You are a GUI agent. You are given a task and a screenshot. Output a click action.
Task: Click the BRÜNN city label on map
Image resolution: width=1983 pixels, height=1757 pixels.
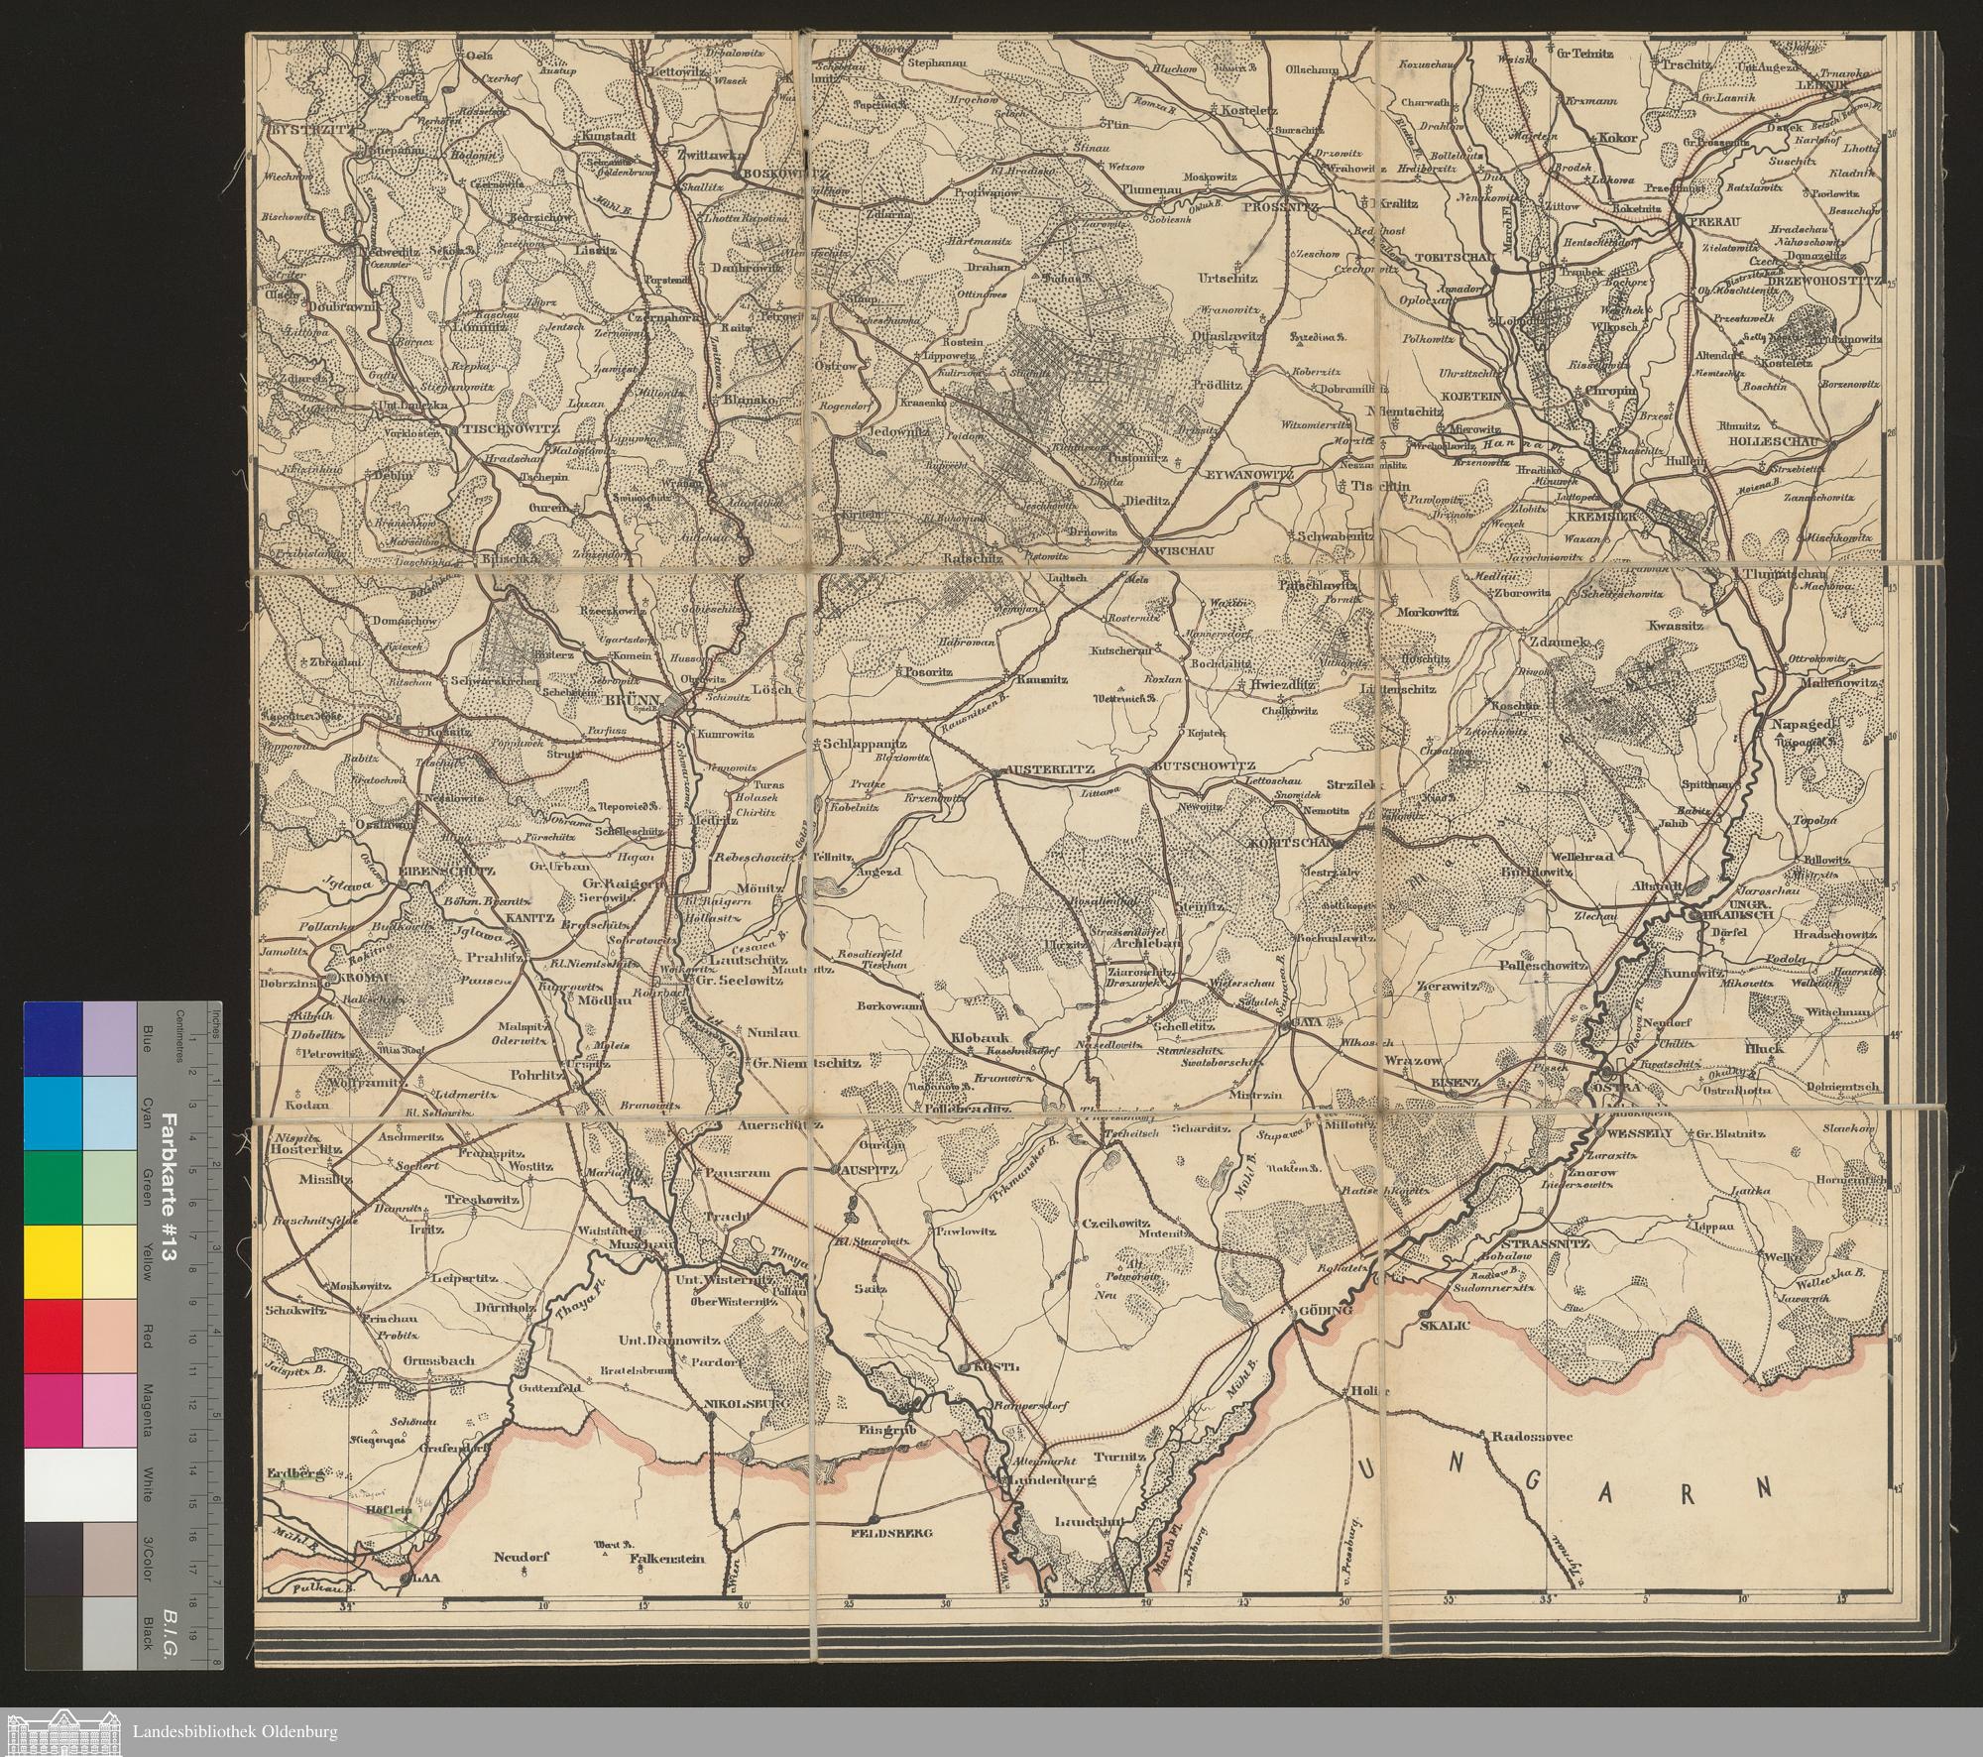coord(632,699)
